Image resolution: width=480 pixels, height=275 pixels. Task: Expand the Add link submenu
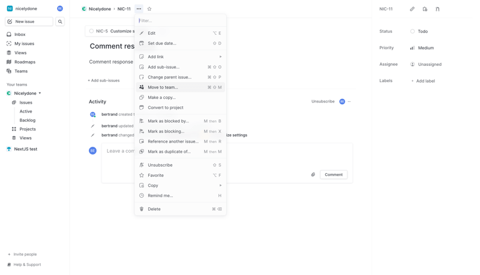(180, 57)
